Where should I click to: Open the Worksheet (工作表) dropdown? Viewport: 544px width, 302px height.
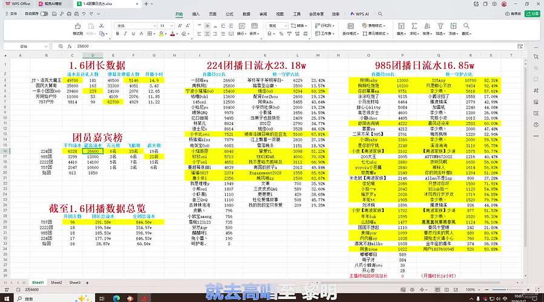[x=325, y=34]
